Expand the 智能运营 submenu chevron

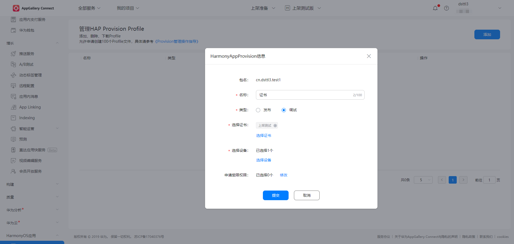click(57, 128)
